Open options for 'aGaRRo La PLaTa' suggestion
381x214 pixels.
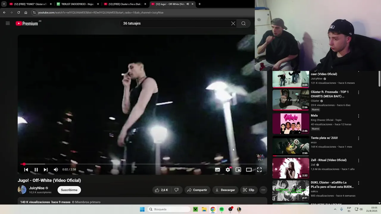click(x=358, y=183)
